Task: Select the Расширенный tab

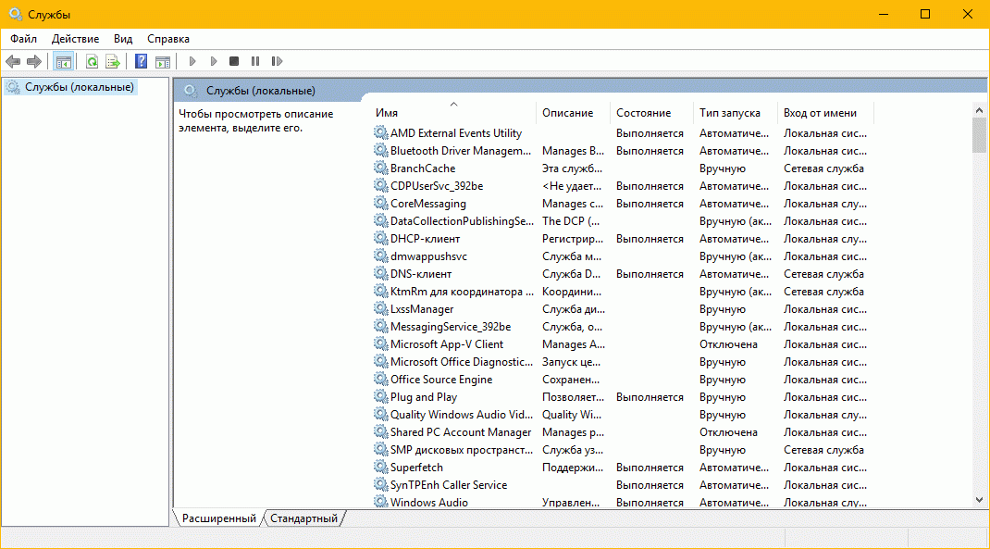Action: click(218, 518)
